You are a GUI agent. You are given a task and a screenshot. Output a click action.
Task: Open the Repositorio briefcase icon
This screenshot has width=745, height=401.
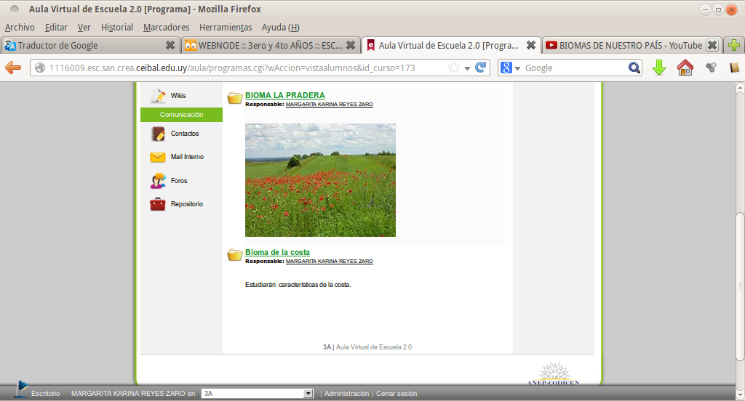coord(158,204)
